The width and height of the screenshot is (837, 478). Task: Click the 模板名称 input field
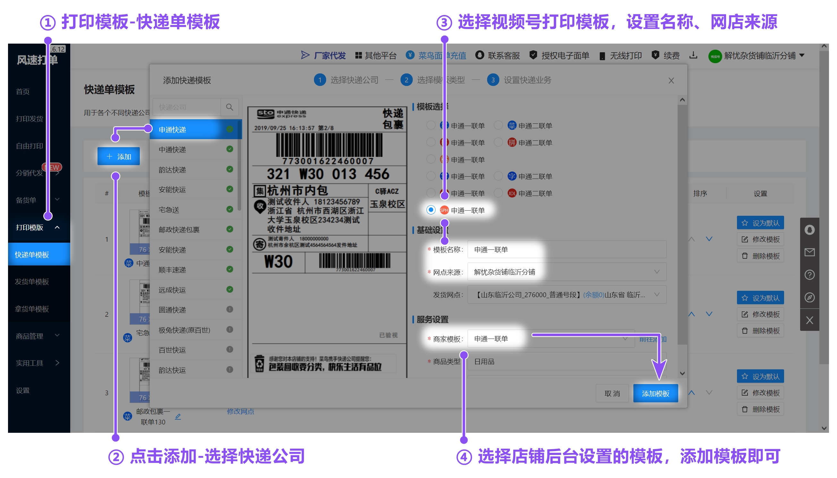pos(566,249)
